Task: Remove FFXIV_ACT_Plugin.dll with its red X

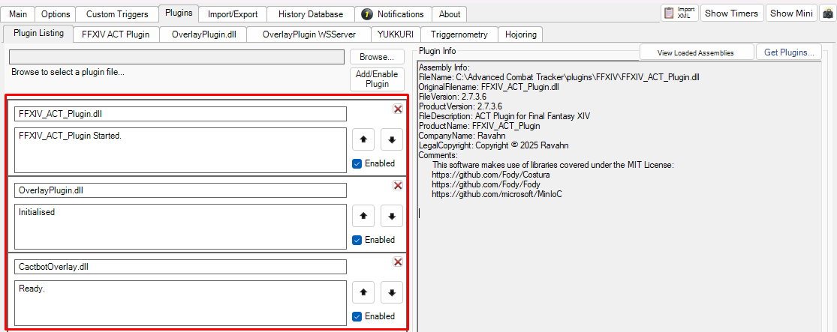Action: pyautogui.click(x=398, y=109)
